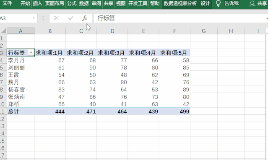
Task: Select column G header
Action: [x=204, y=31]
